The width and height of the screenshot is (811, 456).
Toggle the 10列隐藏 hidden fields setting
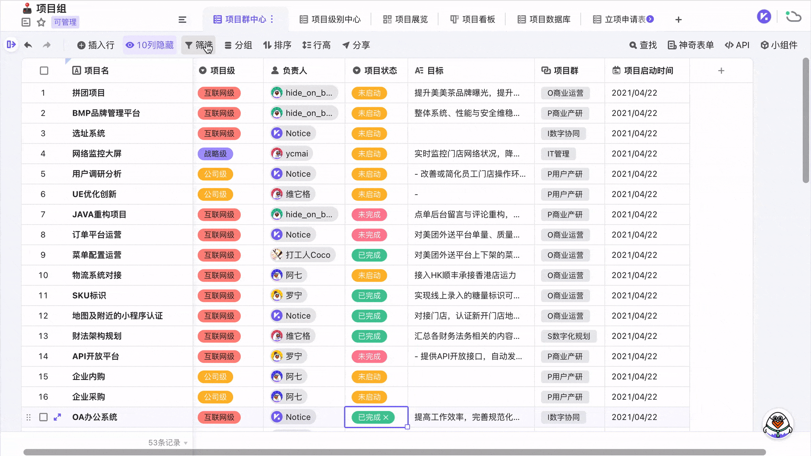[150, 44]
